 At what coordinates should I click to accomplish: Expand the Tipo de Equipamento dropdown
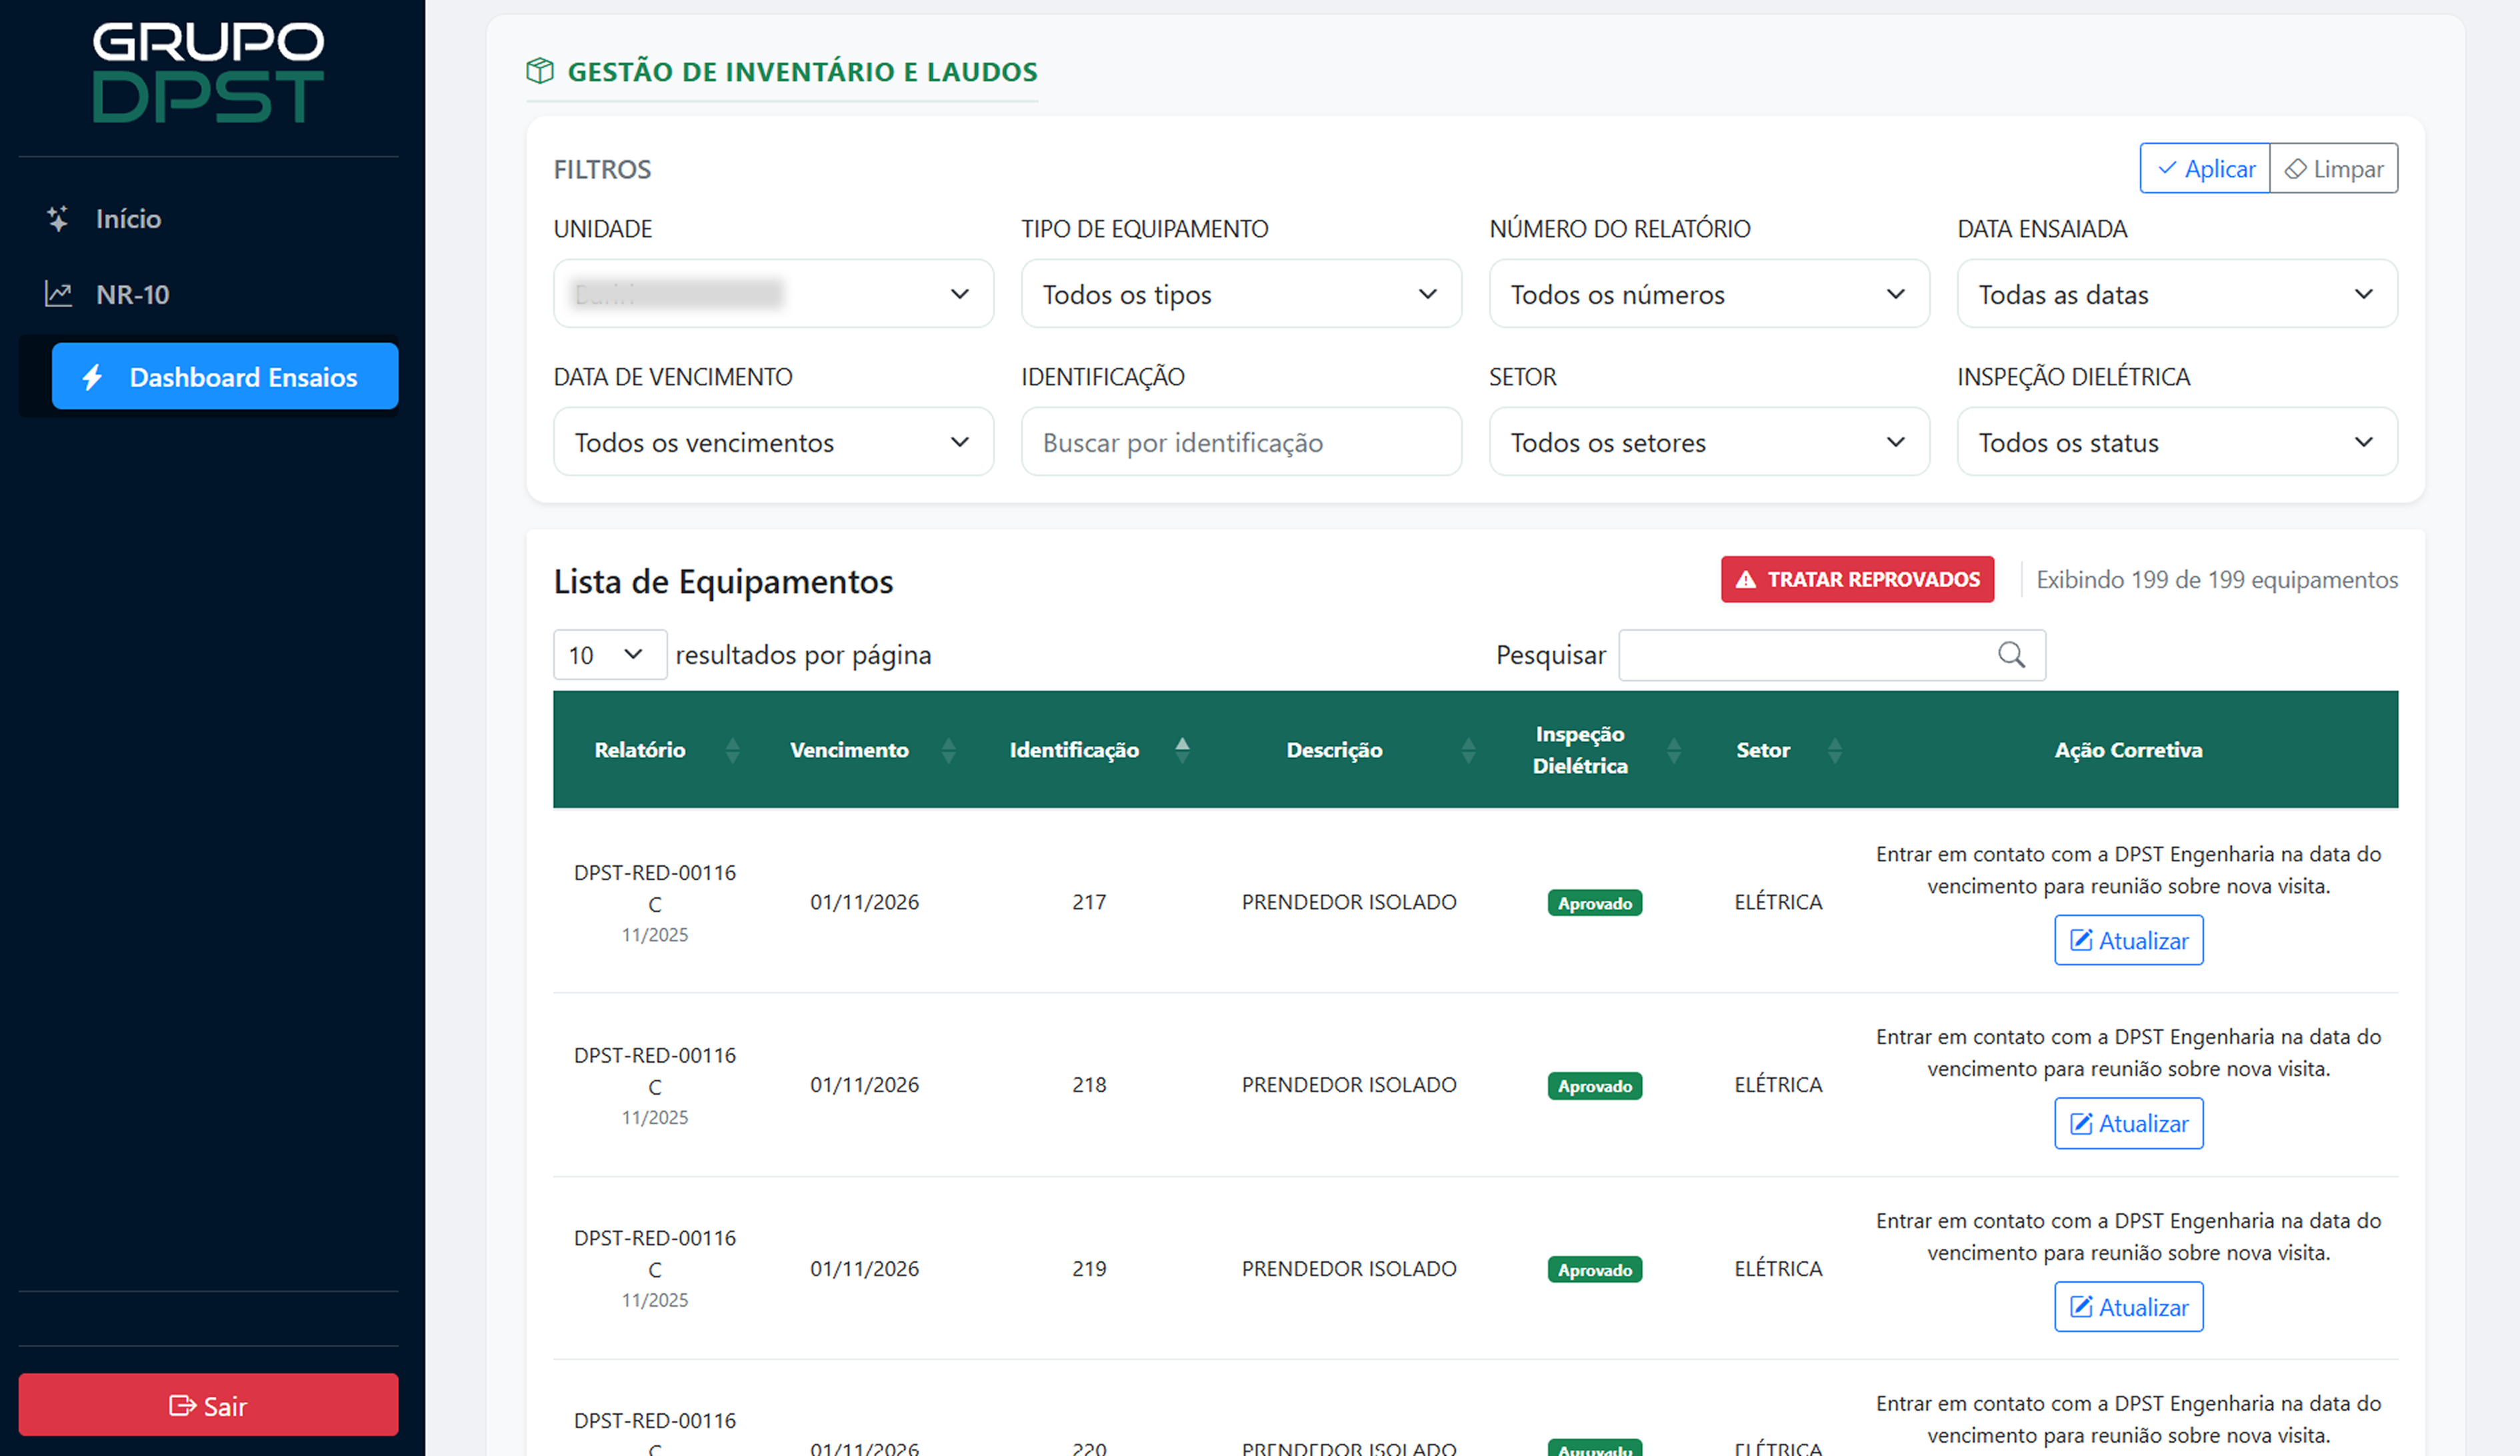(1241, 294)
